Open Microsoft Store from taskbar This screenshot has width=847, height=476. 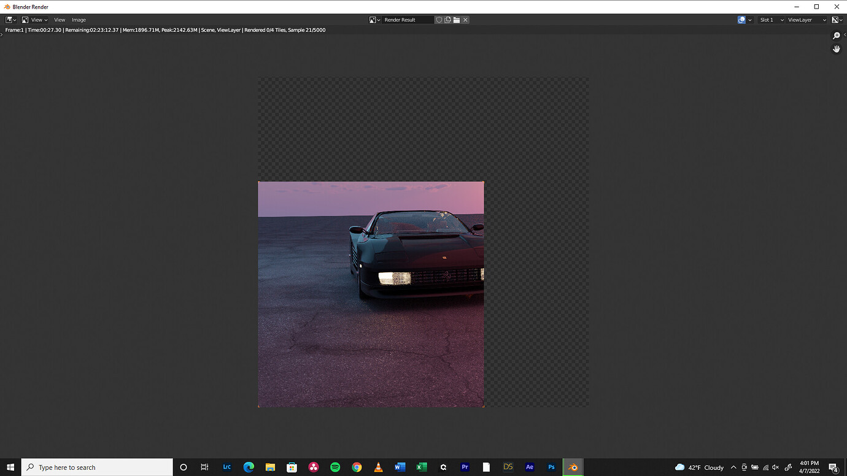(x=292, y=467)
